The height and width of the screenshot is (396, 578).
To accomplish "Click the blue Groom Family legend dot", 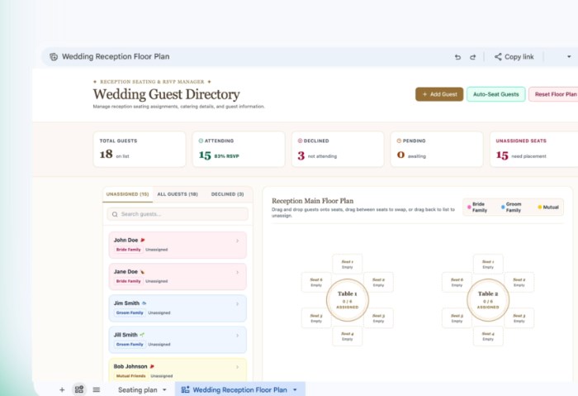I will point(503,207).
